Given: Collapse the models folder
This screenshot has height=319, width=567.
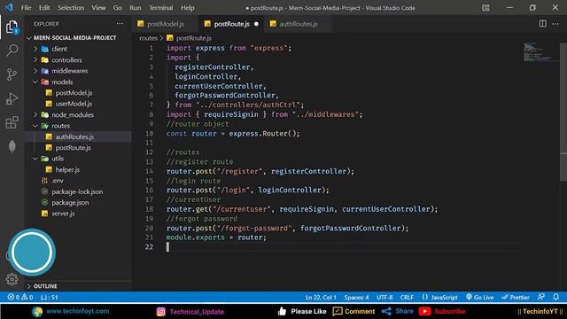Looking at the screenshot, I should pyautogui.click(x=35, y=82).
